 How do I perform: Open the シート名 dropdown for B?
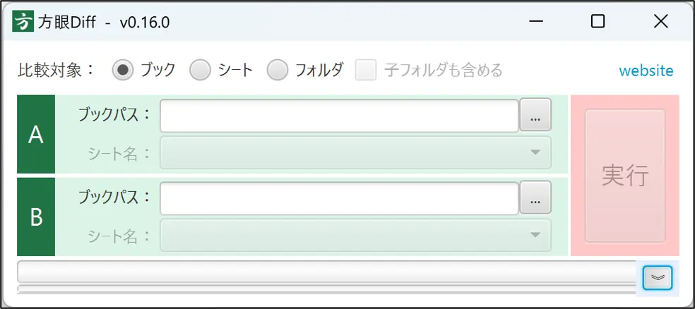tap(355, 235)
